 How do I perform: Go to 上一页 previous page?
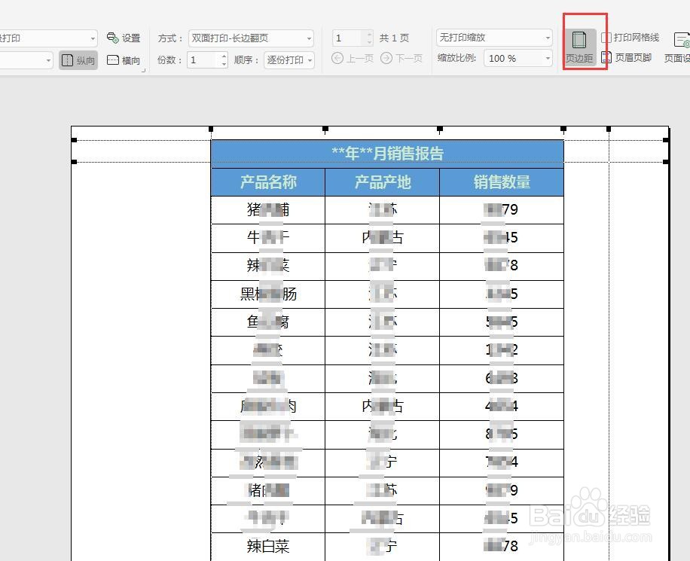click(352, 58)
